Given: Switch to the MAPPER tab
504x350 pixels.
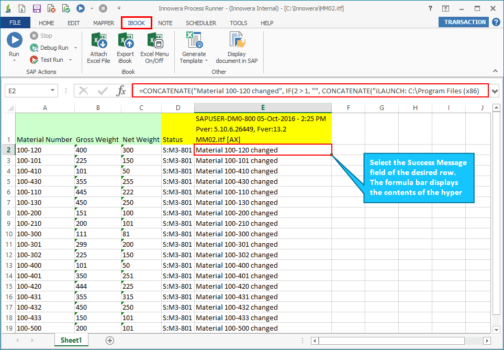Looking at the screenshot, I should click(104, 23).
